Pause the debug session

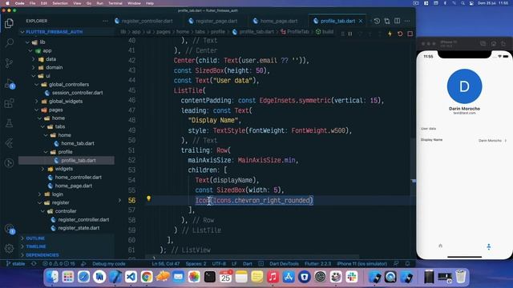click(350, 34)
